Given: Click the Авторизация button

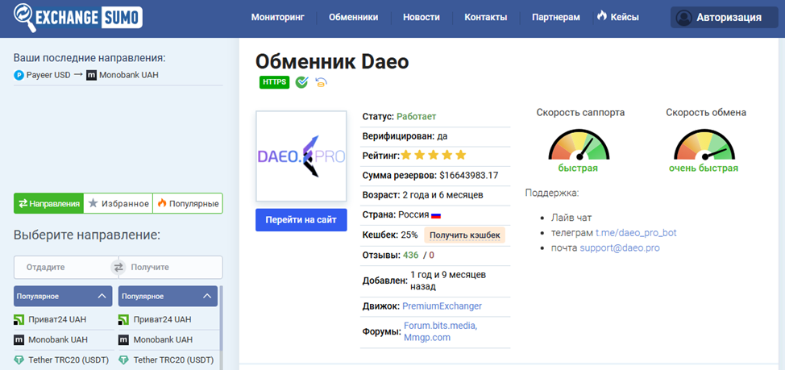Looking at the screenshot, I should pyautogui.click(x=725, y=18).
